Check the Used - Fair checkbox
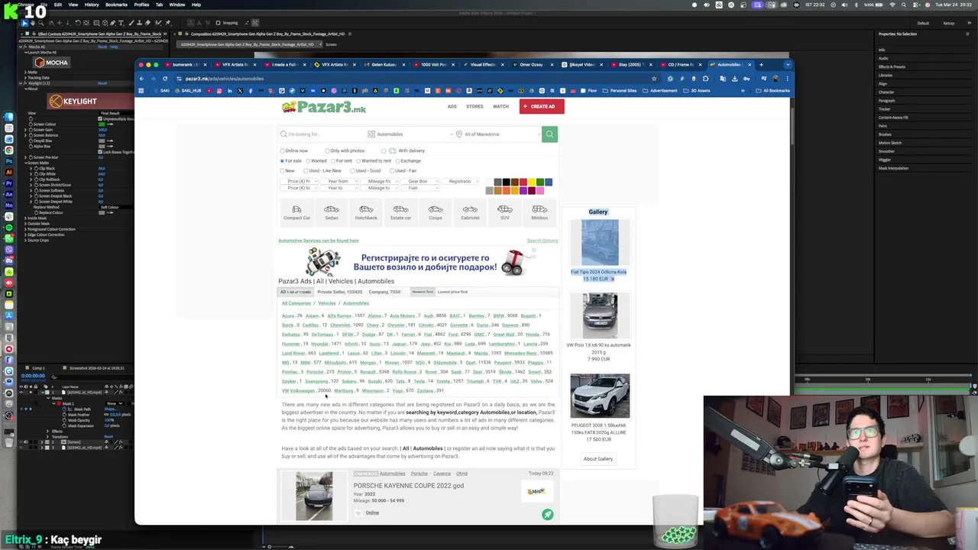 point(392,170)
